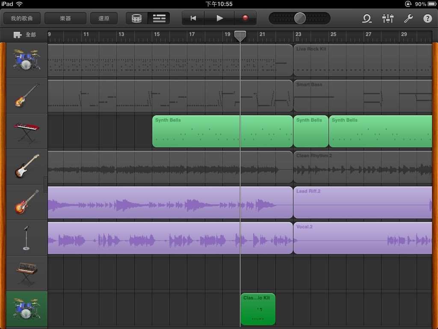Expand track controls with the sidebar handle
Screen dimensions: 438x329
(x=45, y=185)
